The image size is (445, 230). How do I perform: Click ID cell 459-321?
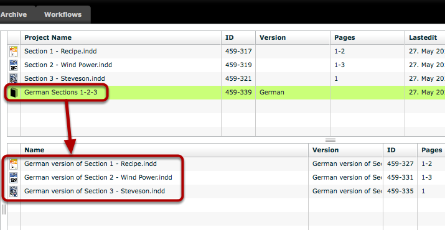(238, 78)
